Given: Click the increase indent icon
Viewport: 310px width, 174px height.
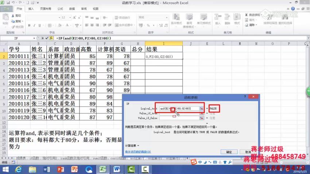Looking at the screenshot, I should (110, 25).
